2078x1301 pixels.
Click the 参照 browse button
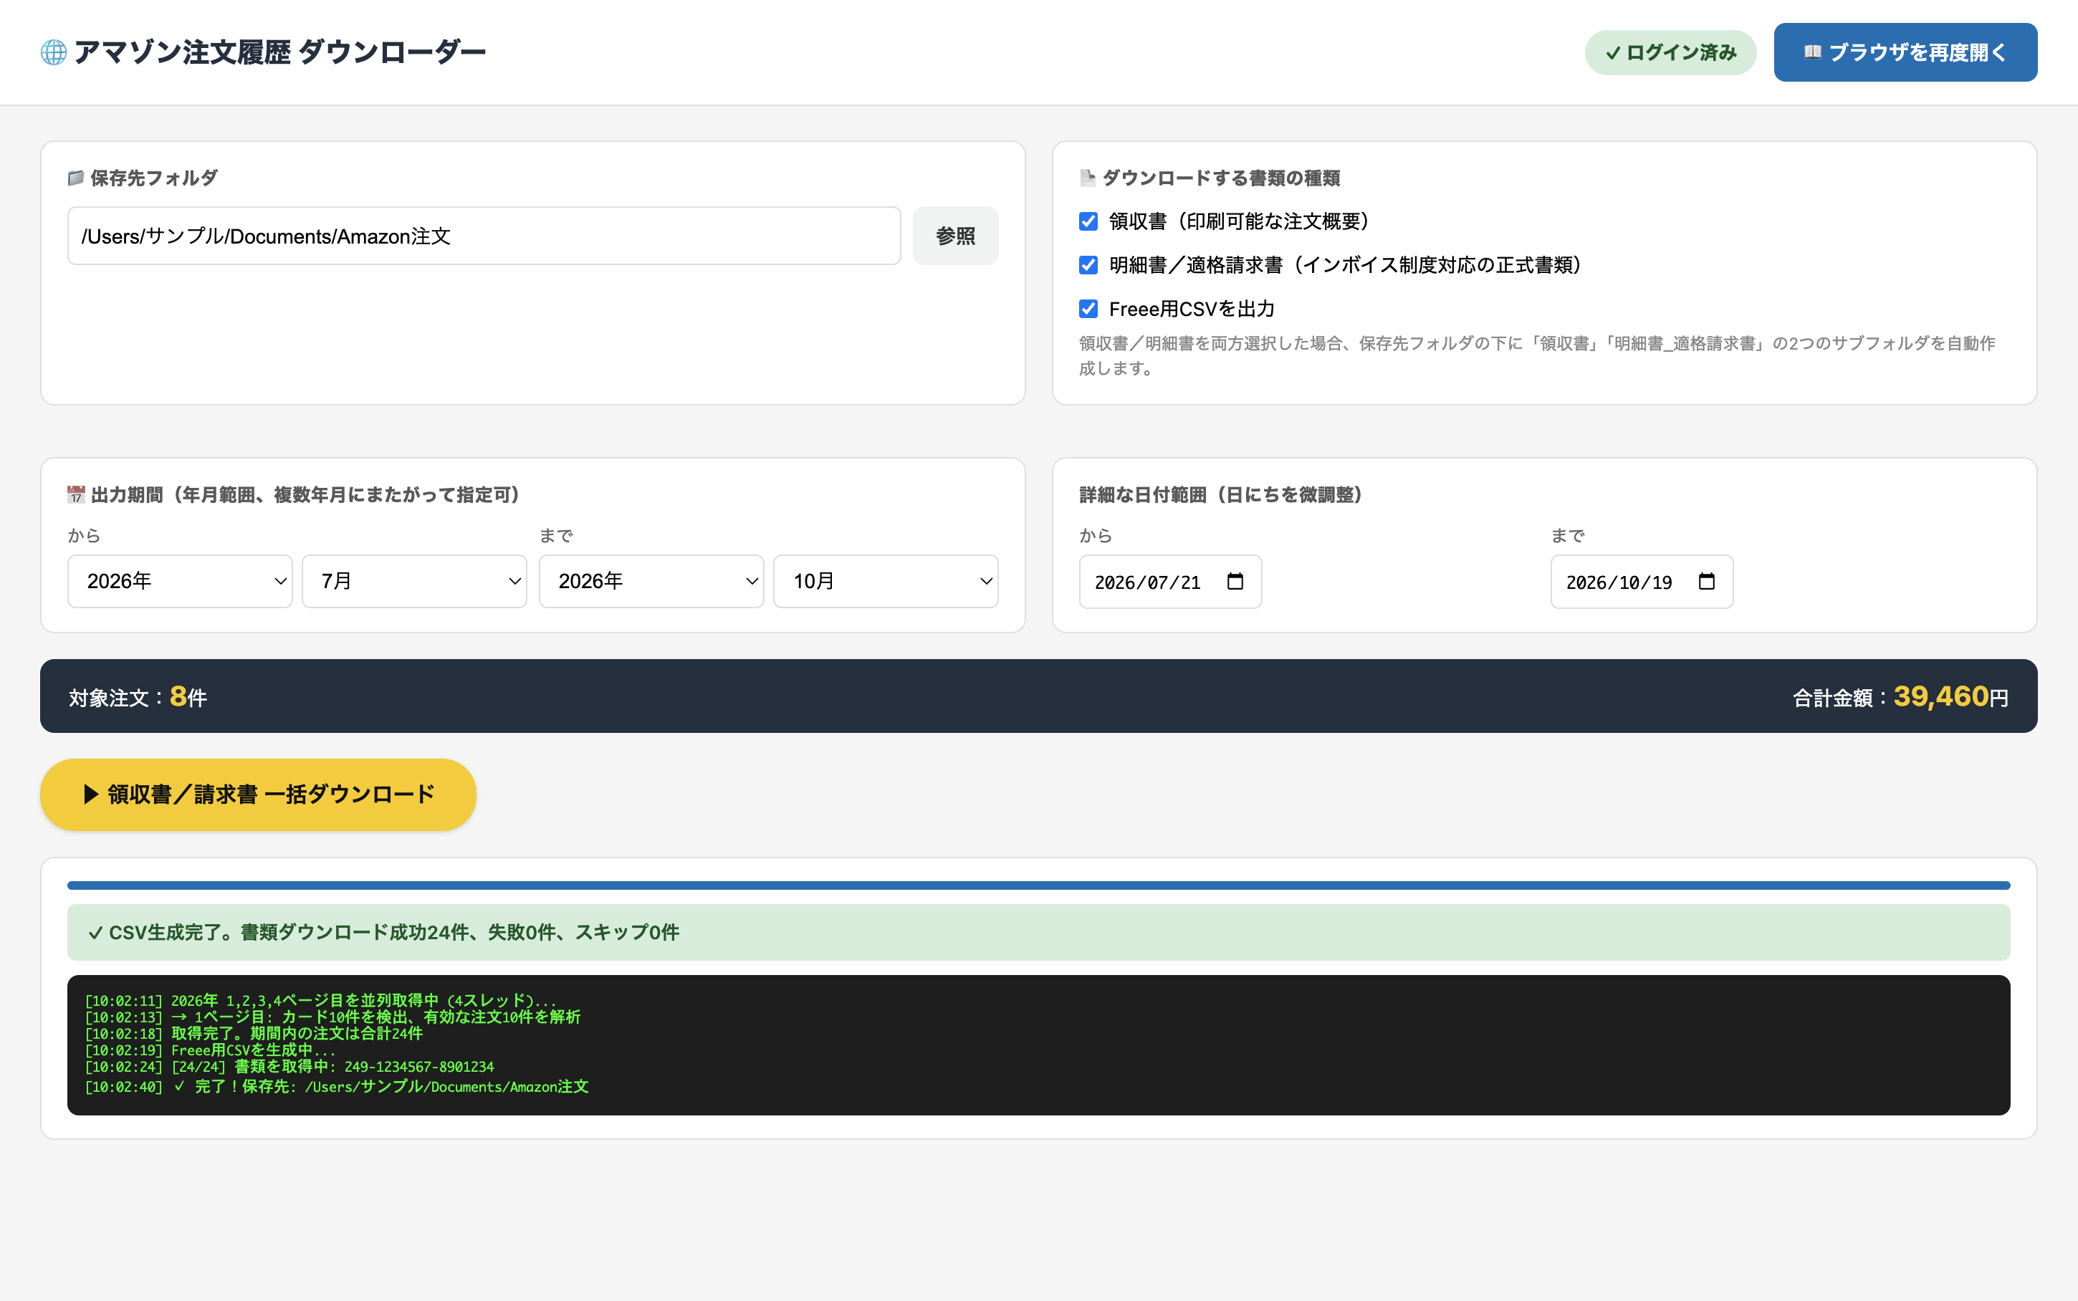point(955,236)
